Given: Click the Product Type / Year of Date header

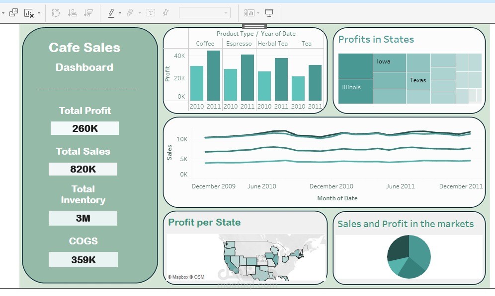Looking at the screenshot, I should tap(256, 33).
